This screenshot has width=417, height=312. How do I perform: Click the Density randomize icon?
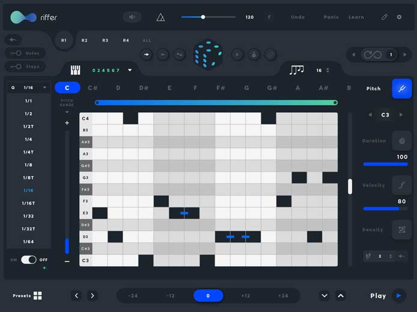pos(402,230)
